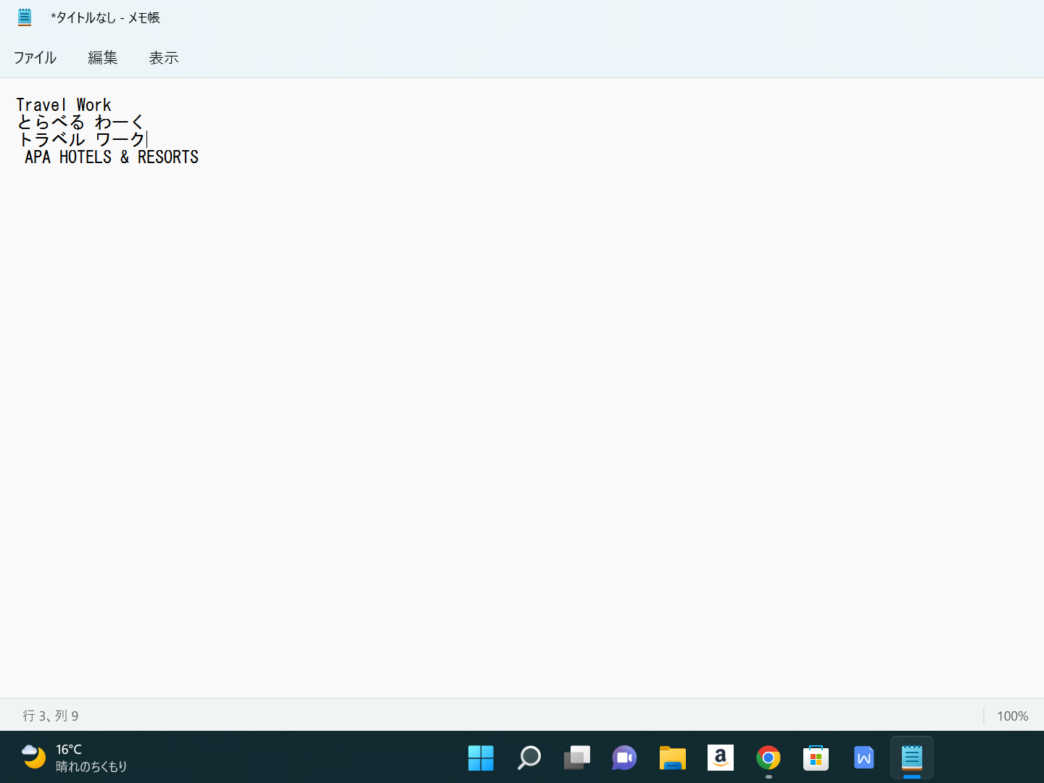This screenshot has width=1044, height=783.
Task: Open the weather widget showing 16°C
Action: click(x=74, y=758)
